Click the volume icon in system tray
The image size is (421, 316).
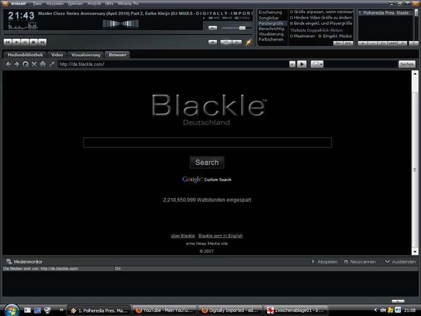[x=398, y=310]
